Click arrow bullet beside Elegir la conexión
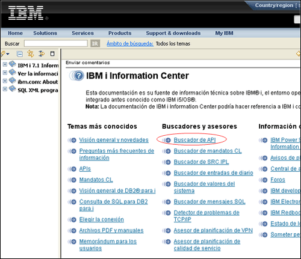The height and width of the screenshot is (259, 301). click(72, 220)
